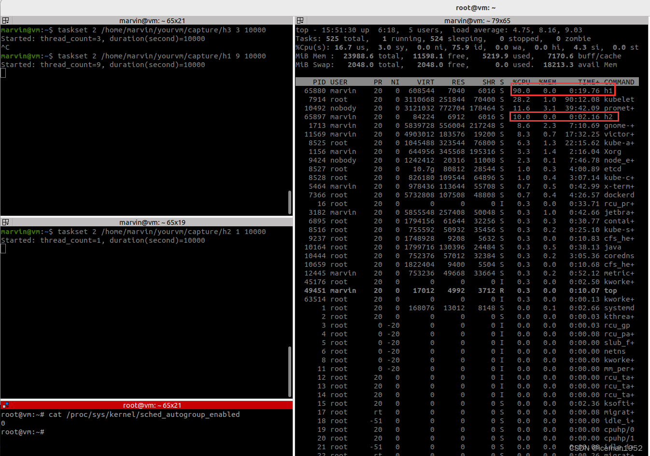This screenshot has height=456, width=650.
Task: Select the red 'root@vm: ~ 65x21' title bar
Action: [x=146, y=405]
